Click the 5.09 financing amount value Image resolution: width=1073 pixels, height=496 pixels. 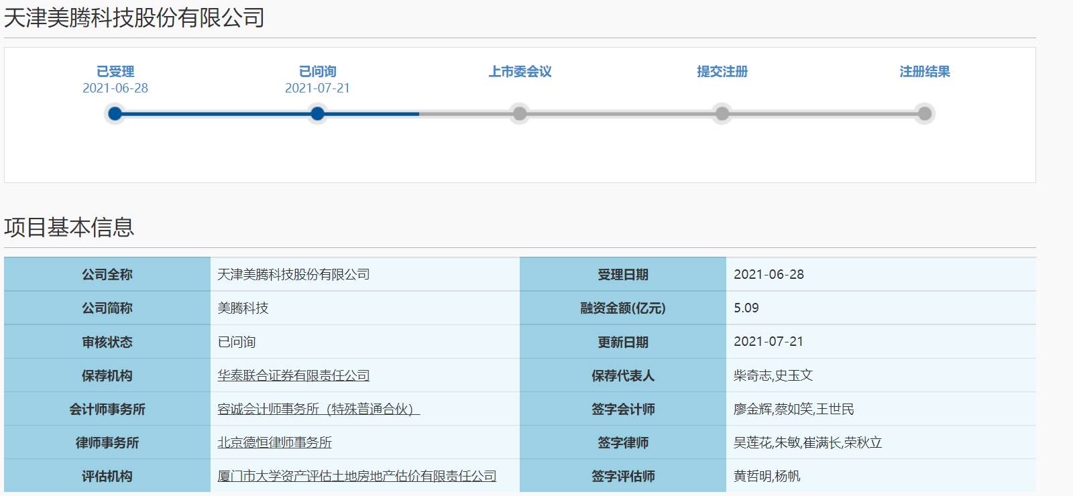pos(746,308)
